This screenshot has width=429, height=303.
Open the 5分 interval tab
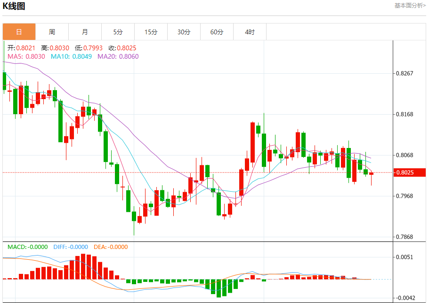click(x=118, y=32)
